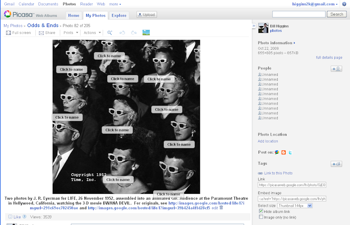
Task: Click the Full screen toolbar icon
Action: coord(8,33)
